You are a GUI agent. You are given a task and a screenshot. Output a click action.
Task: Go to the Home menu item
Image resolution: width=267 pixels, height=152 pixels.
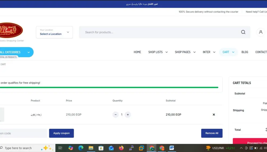pos(137,52)
